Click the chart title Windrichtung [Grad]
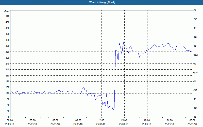 [102, 2]
